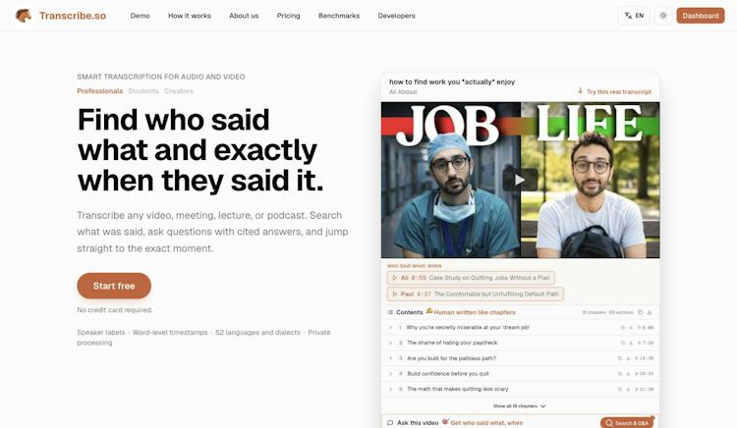Screen dimensions: 737x428
Task: Expand chapter 4 'Build confidence before you quit'
Action: tap(390, 374)
